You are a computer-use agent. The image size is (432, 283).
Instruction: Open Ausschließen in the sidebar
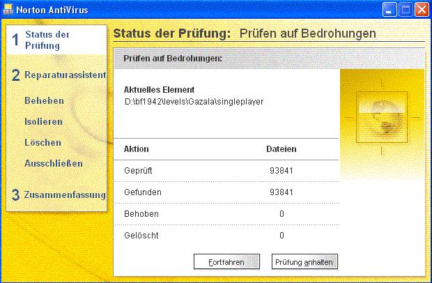(x=54, y=164)
